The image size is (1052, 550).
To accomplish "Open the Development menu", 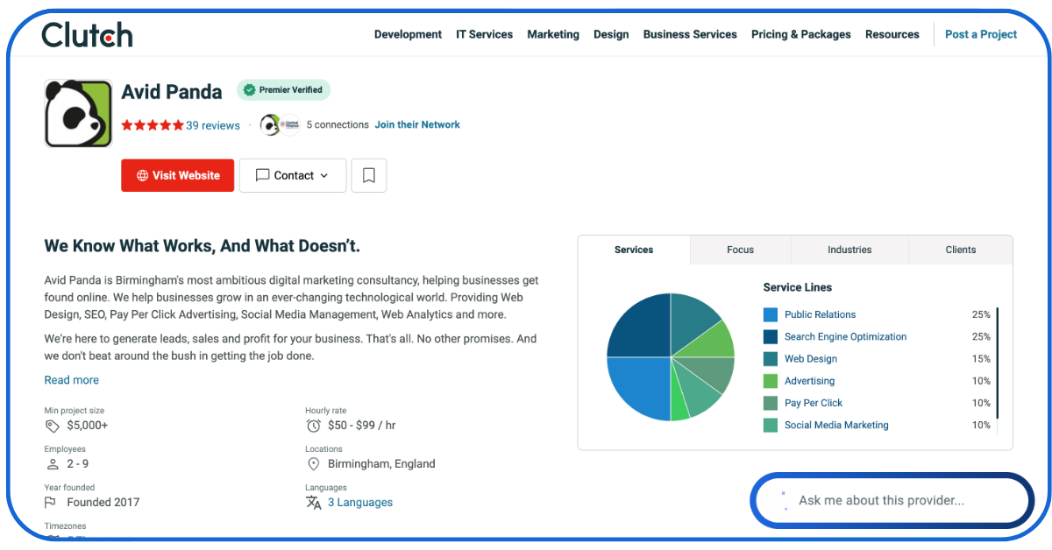I will pos(408,34).
